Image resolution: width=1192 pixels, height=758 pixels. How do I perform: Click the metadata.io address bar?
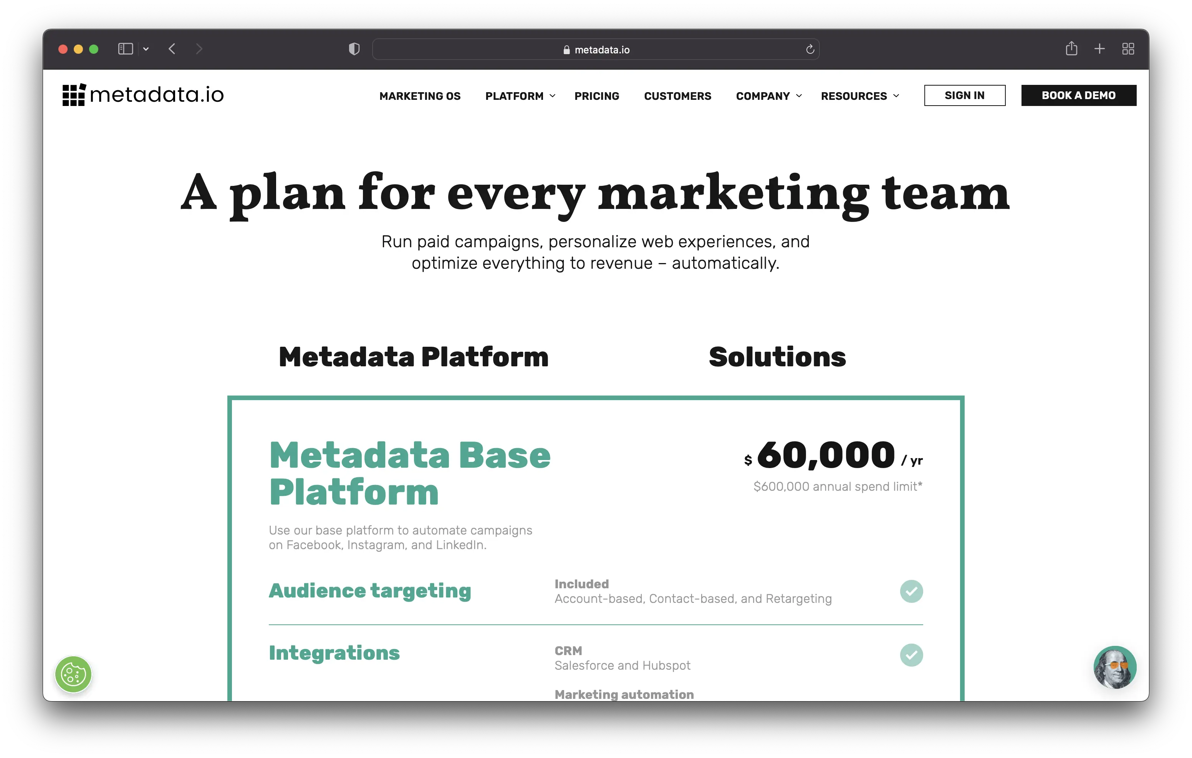(596, 50)
